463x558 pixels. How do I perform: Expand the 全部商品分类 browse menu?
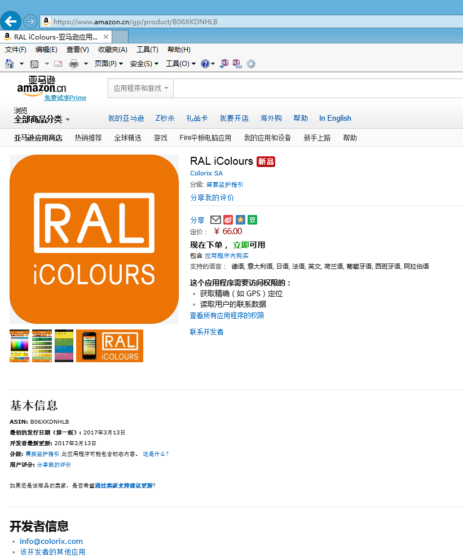42,119
